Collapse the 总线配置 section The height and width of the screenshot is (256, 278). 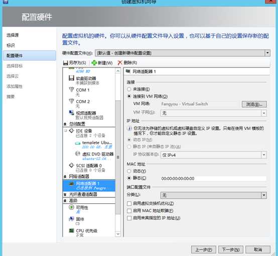65,124
